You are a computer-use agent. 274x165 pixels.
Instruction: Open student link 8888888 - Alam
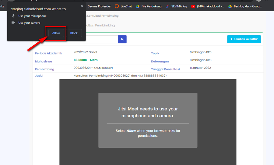tap(86, 60)
